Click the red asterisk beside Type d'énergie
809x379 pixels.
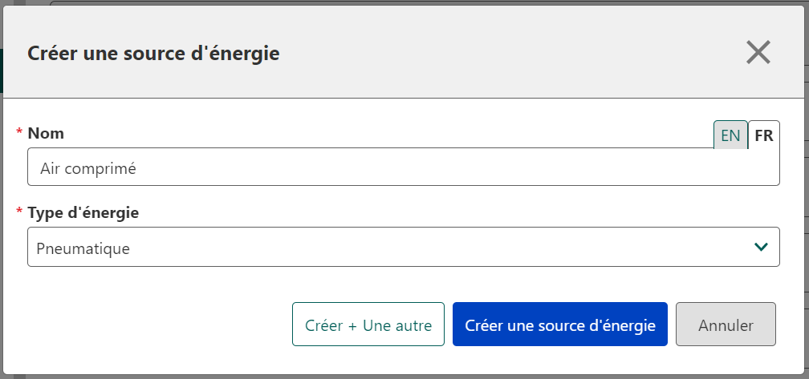coord(19,213)
